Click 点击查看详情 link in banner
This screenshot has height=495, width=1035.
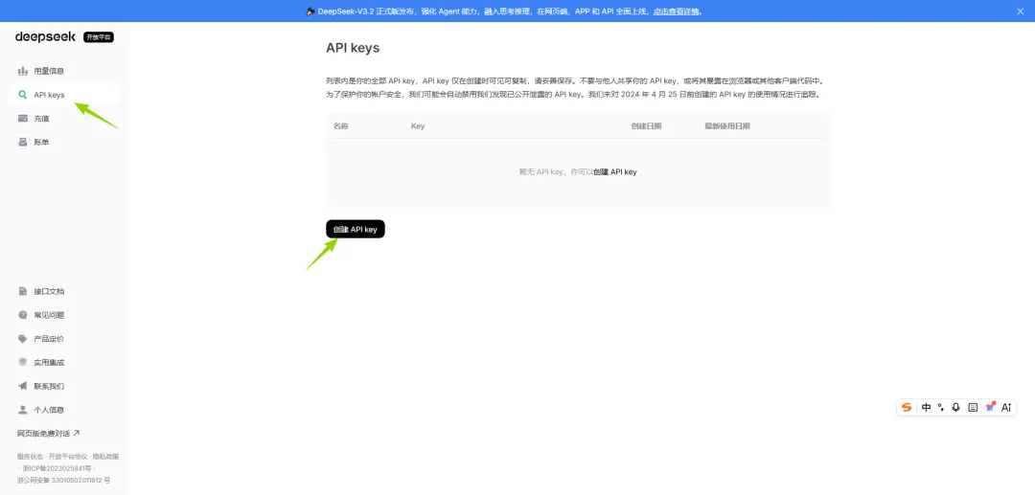tap(676, 11)
